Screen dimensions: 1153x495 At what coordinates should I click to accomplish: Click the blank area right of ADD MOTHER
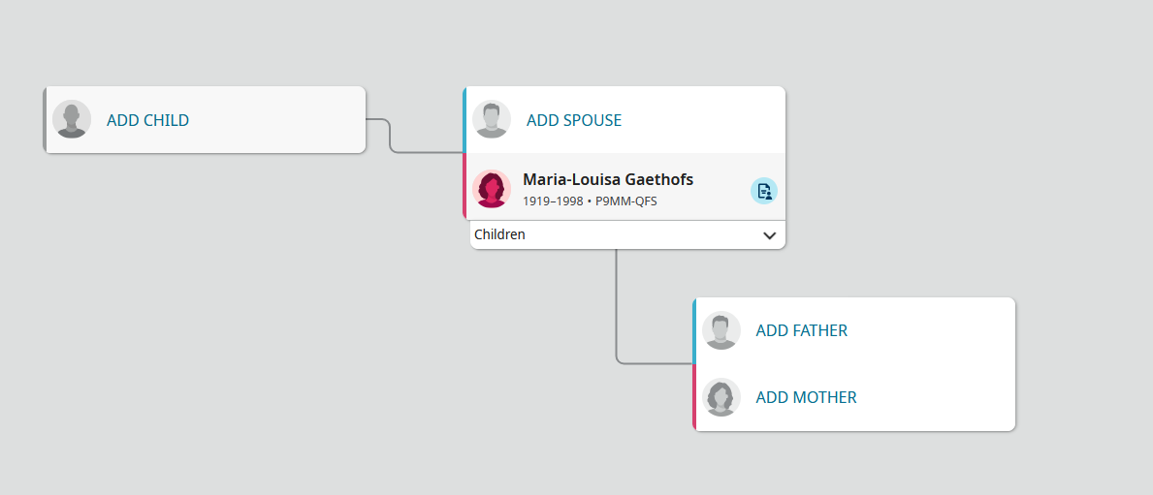point(941,397)
